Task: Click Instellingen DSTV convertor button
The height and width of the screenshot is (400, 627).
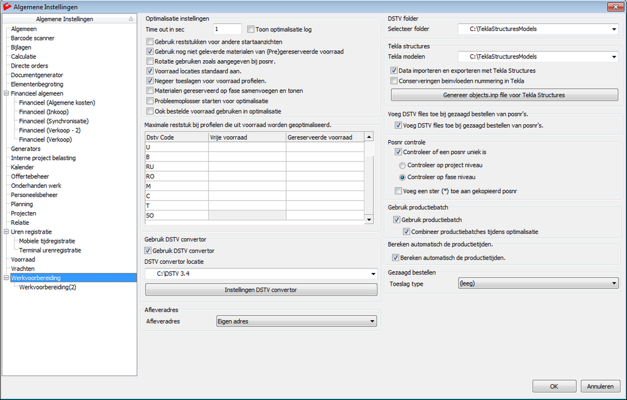Action: (x=261, y=290)
